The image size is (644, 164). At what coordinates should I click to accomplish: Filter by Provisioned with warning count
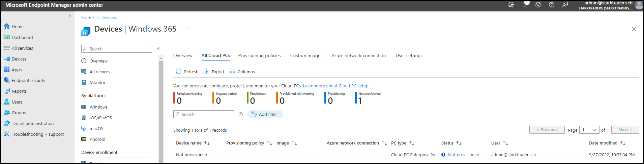coord(295,98)
